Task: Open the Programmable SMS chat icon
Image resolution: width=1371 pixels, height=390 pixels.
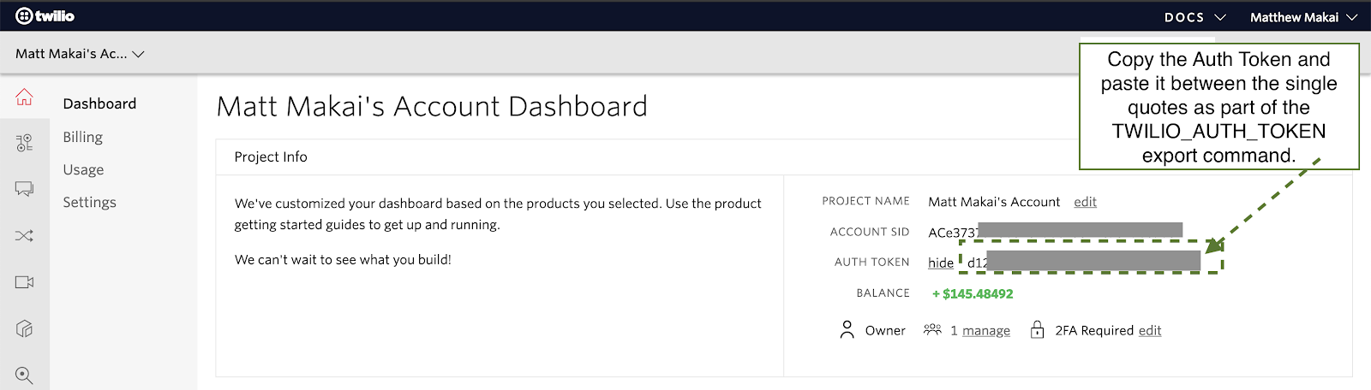Action: click(x=24, y=189)
